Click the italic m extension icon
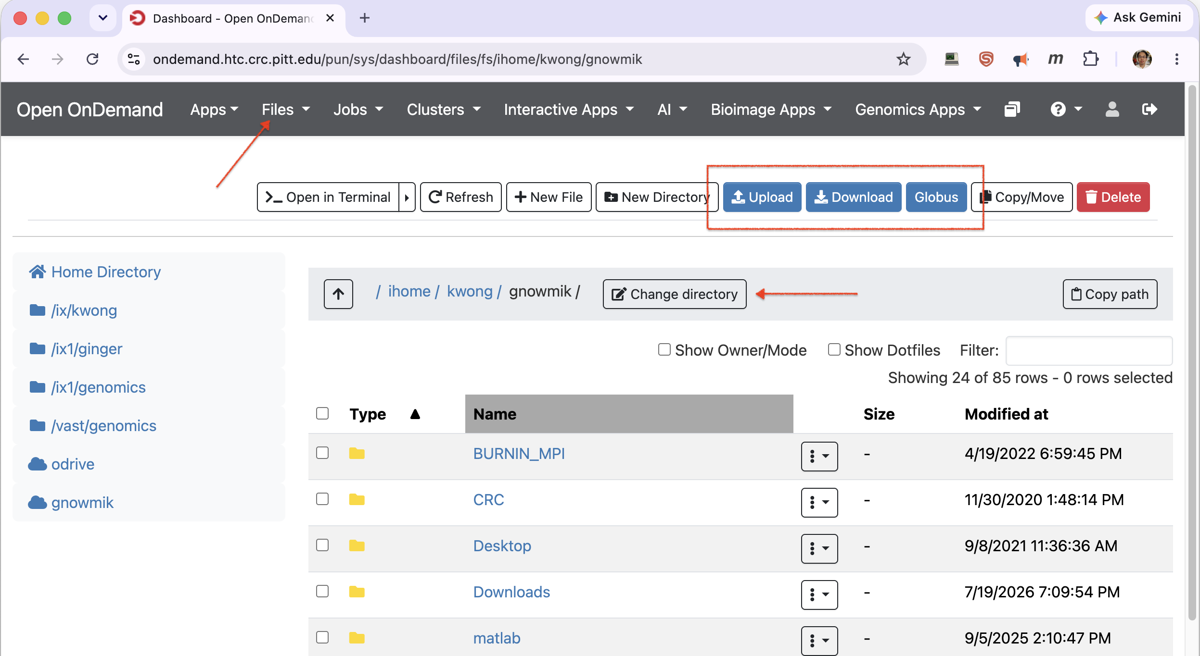The width and height of the screenshot is (1200, 656). pyautogui.click(x=1055, y=59)
